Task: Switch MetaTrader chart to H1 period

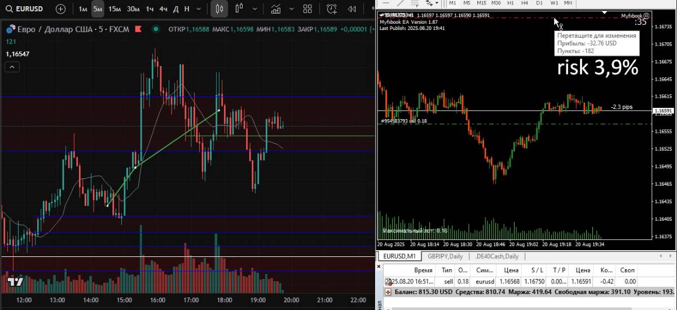Action: pos(511,3)
